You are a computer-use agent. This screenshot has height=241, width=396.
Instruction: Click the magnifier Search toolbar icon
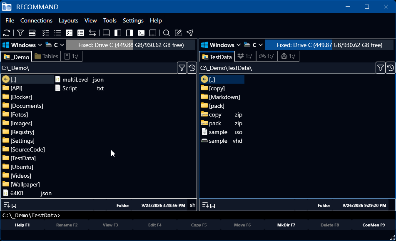point(167,33)
